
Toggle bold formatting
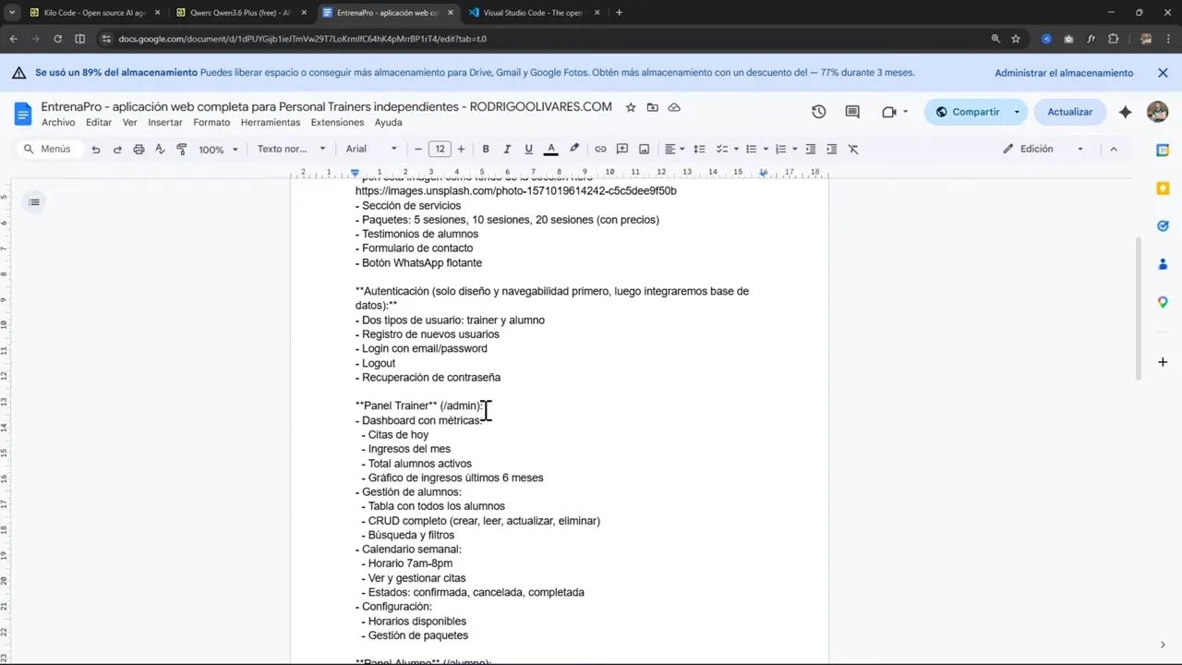(x=485, y=149)
